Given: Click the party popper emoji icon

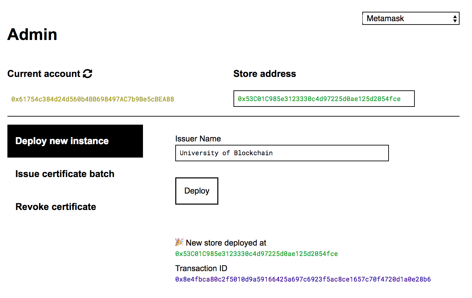Looking at the screenshot, I should tap(179, 242).
